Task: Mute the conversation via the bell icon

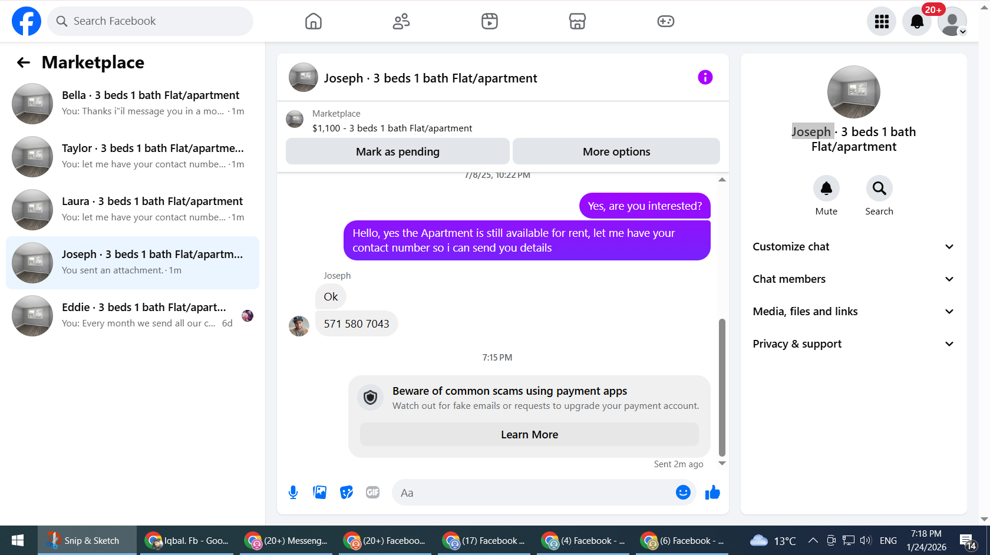Action: (826, 189)
